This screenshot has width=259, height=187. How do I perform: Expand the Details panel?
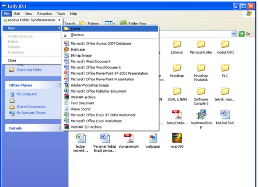pos(60,128)
